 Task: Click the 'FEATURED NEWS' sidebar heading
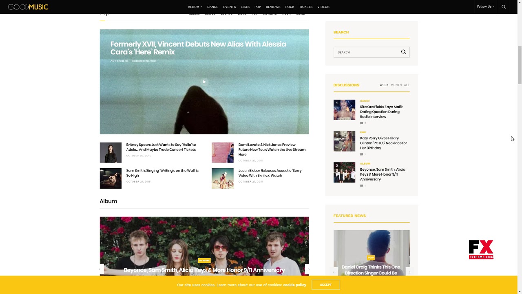point(349,216)
